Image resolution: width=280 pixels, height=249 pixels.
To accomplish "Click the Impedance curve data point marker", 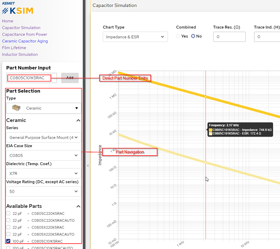I will [206, 97].
